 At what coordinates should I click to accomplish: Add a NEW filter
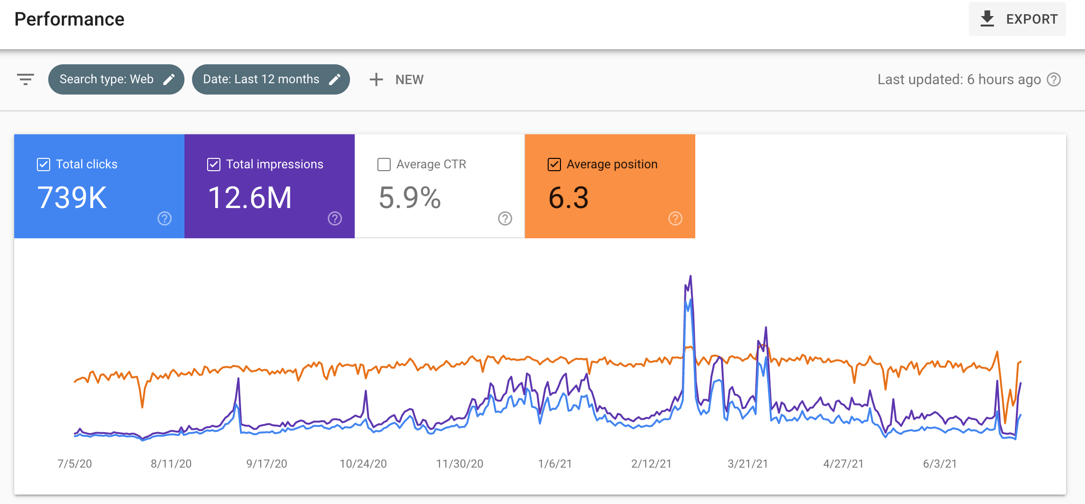point(396,79)
